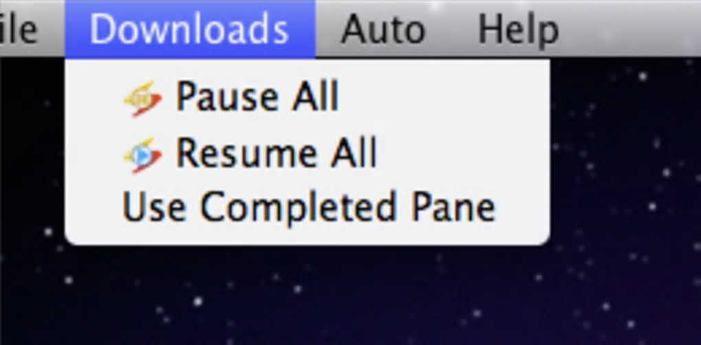Click the starry desktop background below the menu
The image size is (701, 345).
pos(313,295)
